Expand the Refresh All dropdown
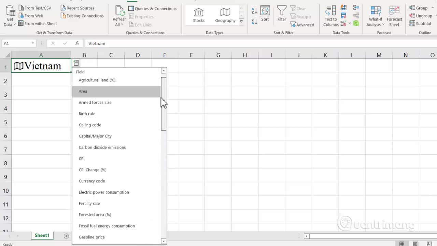 (119, 25)
